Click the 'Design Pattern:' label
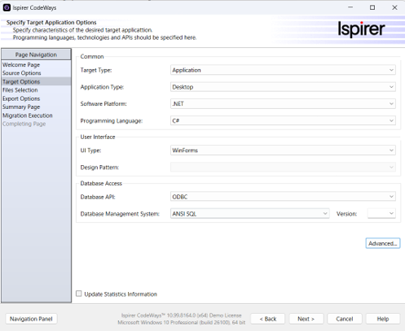Screen dimensions: 405x331 point(99,168)
